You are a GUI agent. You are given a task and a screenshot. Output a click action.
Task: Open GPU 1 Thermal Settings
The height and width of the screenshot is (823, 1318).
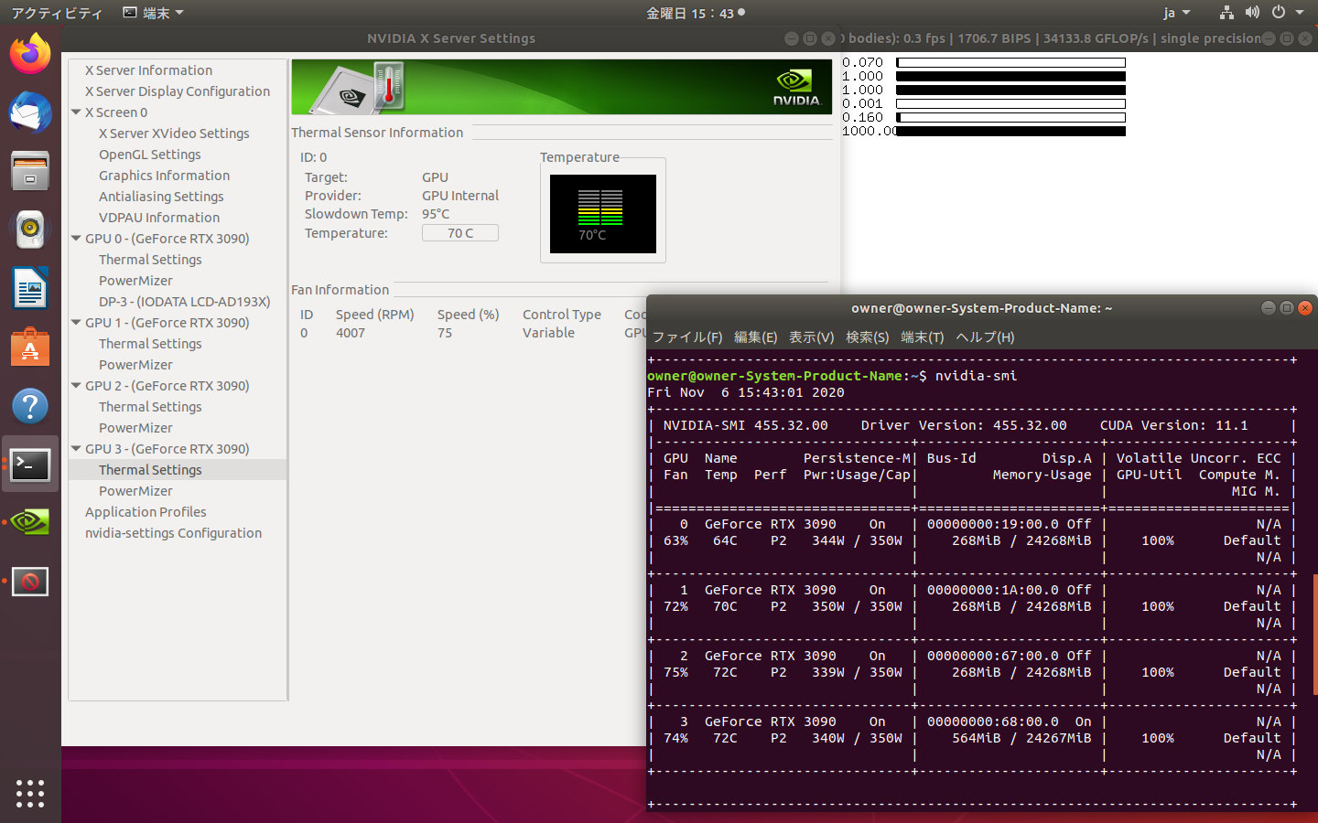click(150, 344)
